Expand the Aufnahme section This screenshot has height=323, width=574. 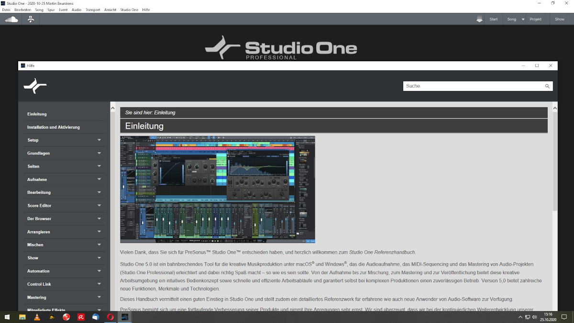(x=99, y=179)
